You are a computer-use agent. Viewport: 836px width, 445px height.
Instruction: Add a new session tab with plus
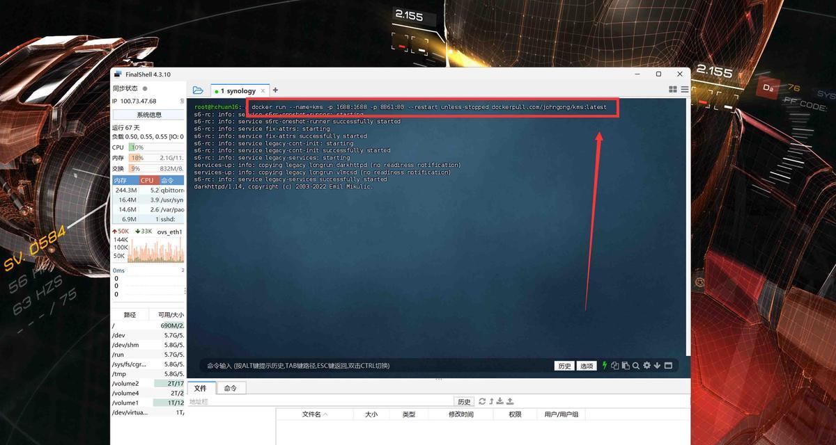point(275,90)
